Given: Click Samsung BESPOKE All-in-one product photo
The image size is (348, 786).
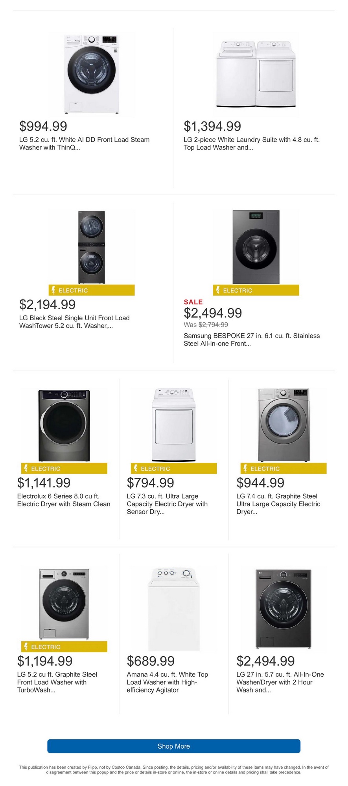Looking at the screenshot, I should click(x=256, y=247).
